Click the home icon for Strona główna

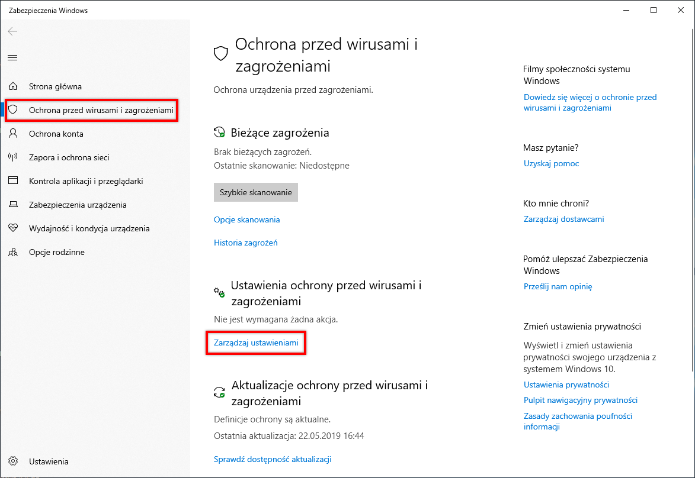(13, 86)
